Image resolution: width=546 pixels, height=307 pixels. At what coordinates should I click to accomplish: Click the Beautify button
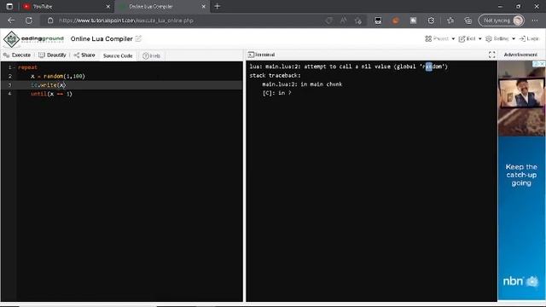click(x=52, y=55)
